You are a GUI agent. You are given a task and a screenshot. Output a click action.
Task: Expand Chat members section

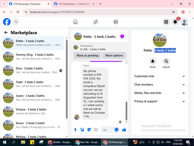coord(159,84)
